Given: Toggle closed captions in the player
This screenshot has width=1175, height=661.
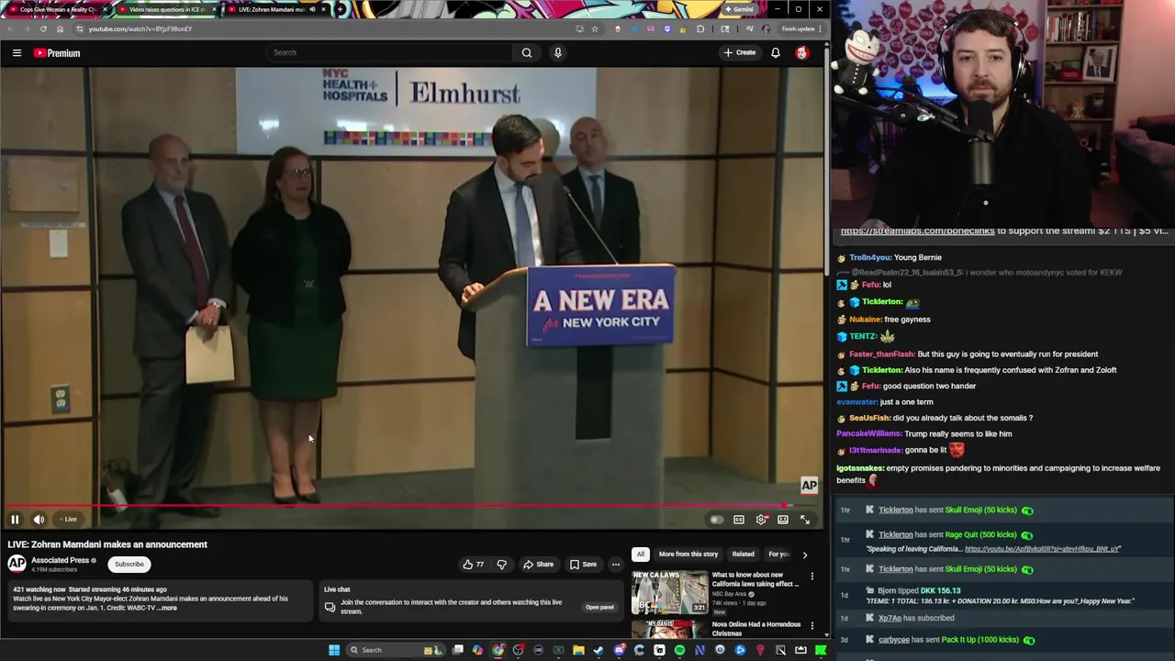Looking at the screenshot, I should [739, 520].
